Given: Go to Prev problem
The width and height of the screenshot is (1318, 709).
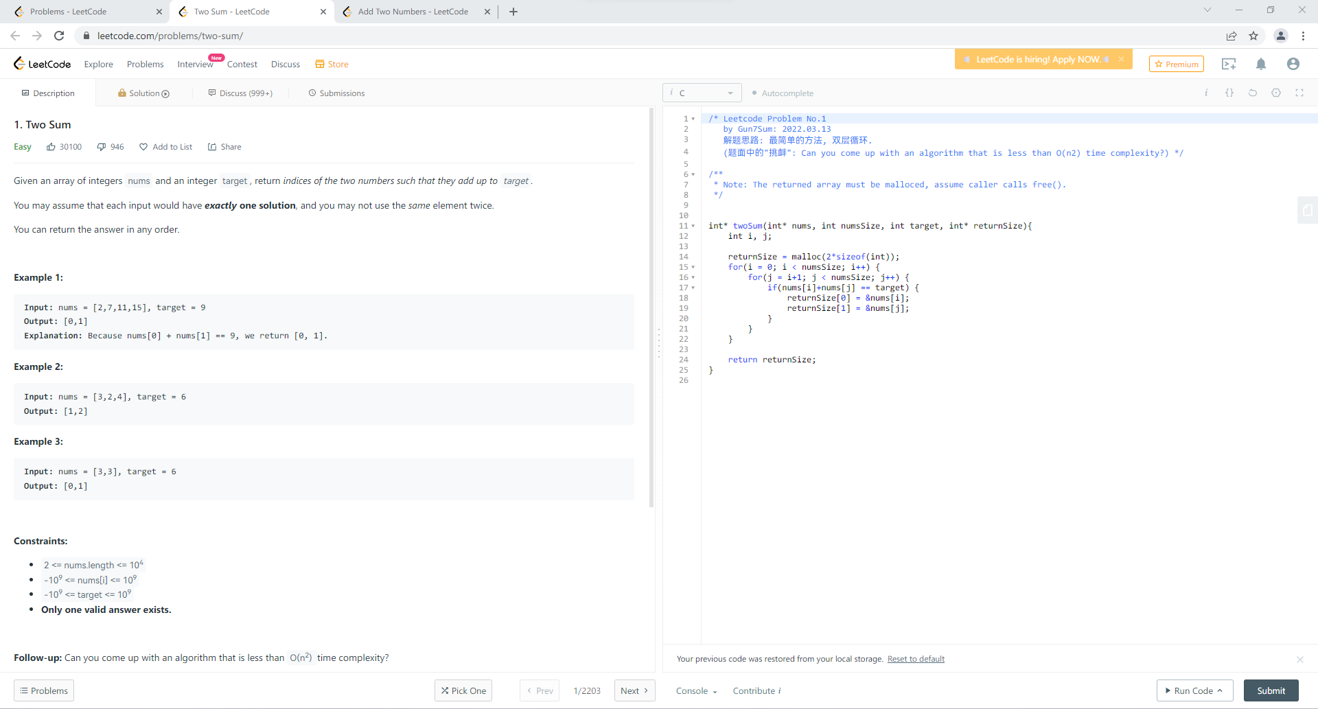Looking at the screenshot, I should click(540, 690).
